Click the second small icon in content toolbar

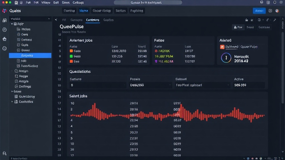pyautogui.click(x=252, y=20)
